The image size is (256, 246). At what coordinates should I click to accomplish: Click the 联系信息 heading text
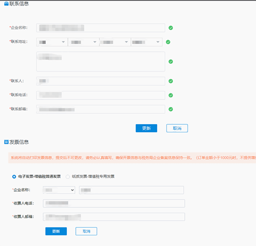click(19, 3)
